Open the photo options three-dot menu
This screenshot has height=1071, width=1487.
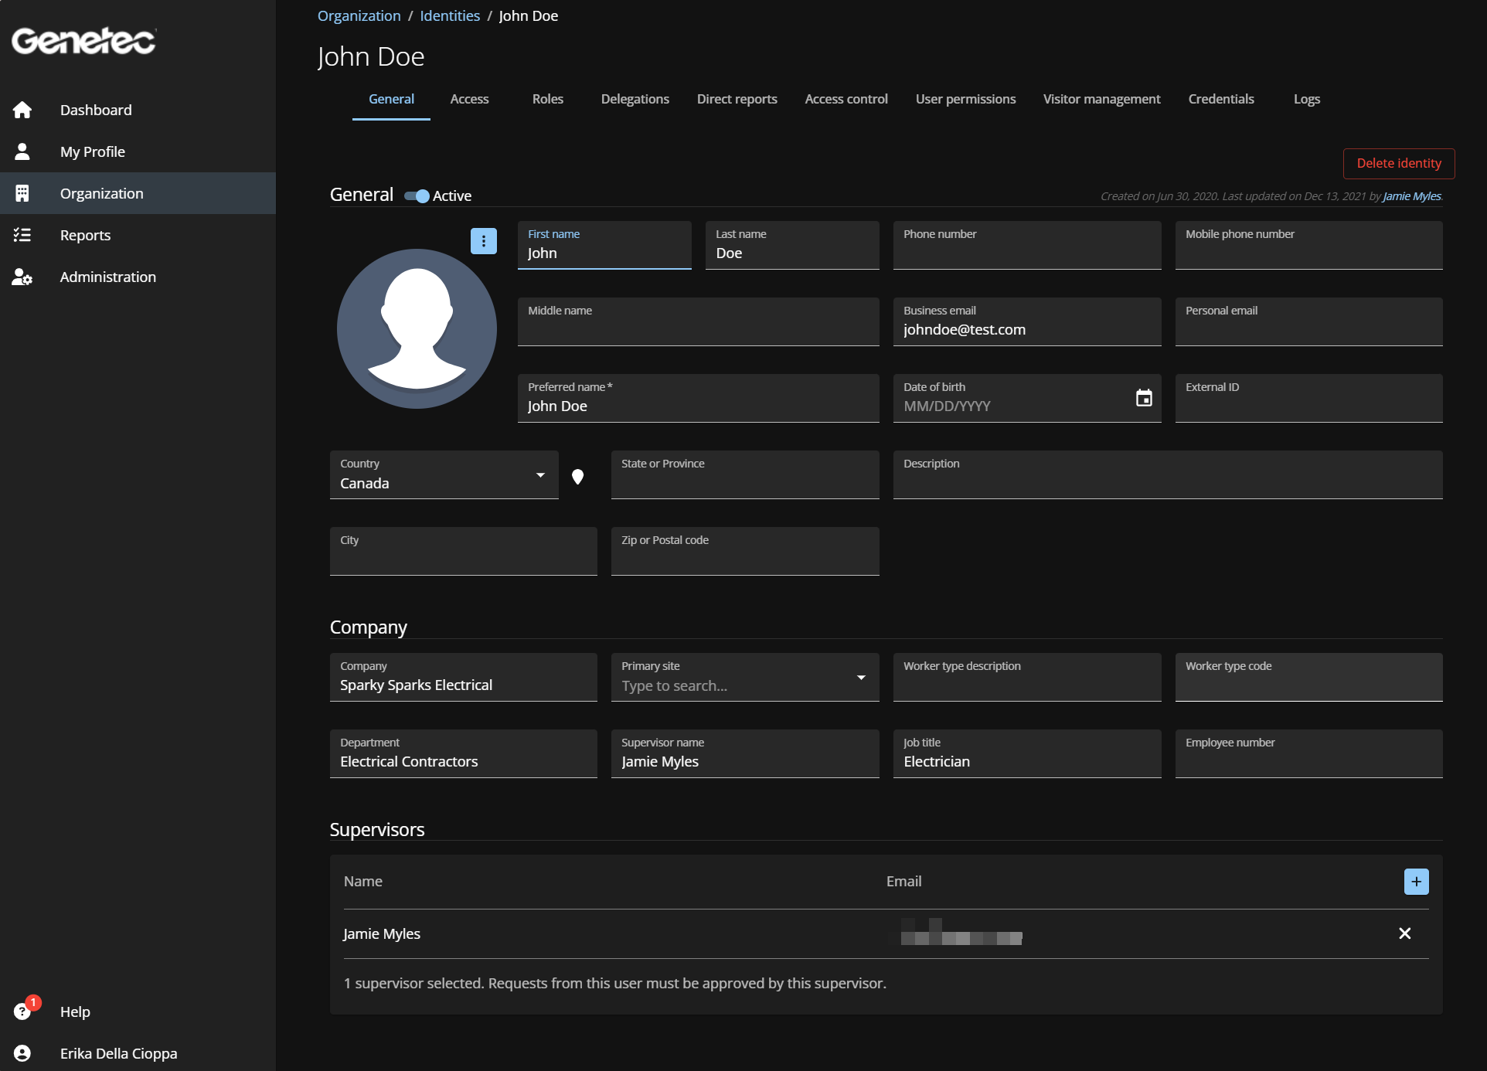click(484, 241)
